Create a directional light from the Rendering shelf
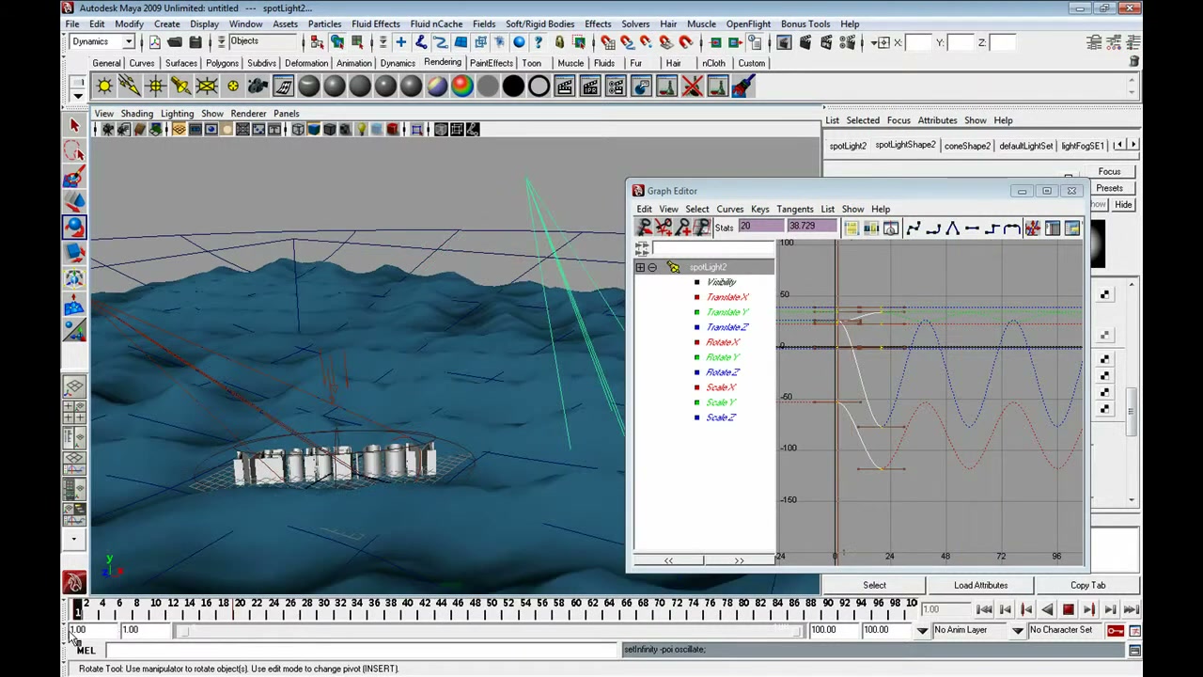 point(130,87)
